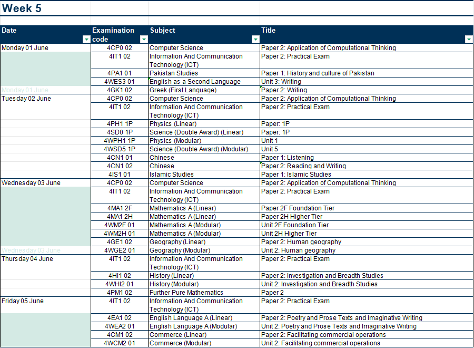Select exam code cell 4PA1 01

(120, 73)
